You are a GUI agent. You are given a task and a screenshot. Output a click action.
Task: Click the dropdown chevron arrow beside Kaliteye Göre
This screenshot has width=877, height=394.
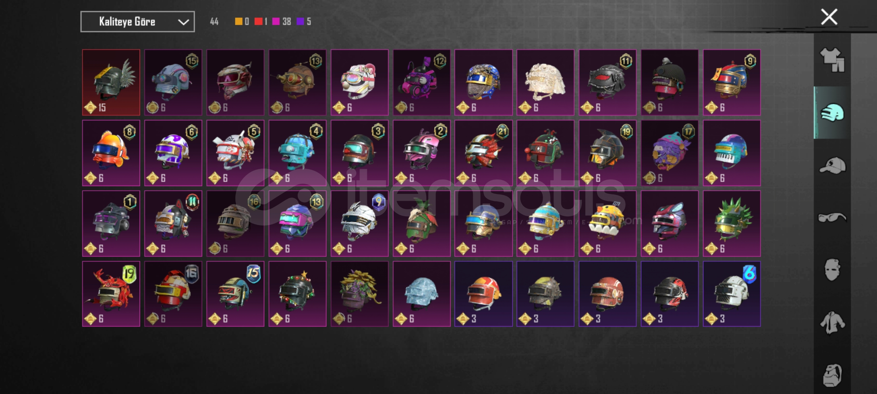tap(183, 22)
